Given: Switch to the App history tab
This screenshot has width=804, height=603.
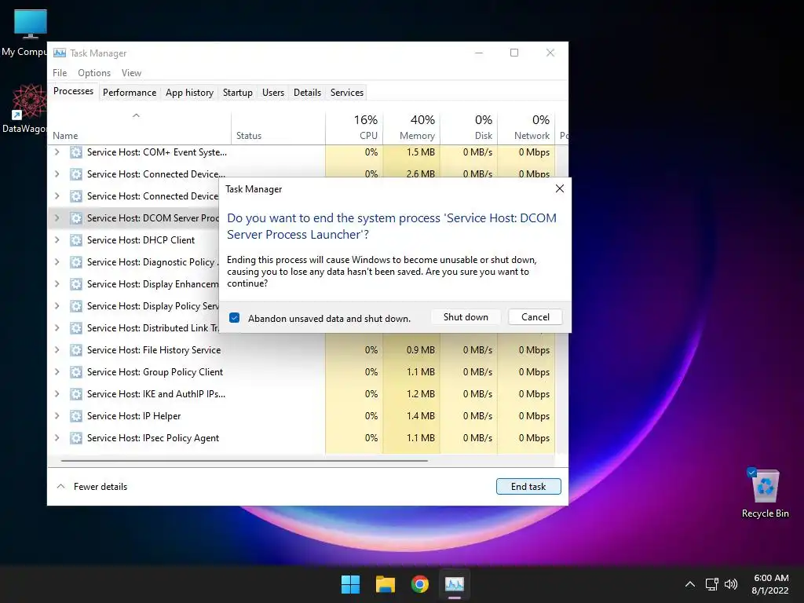Looking at the screenshot, I should pyautogui.click(x=189, y=93).
